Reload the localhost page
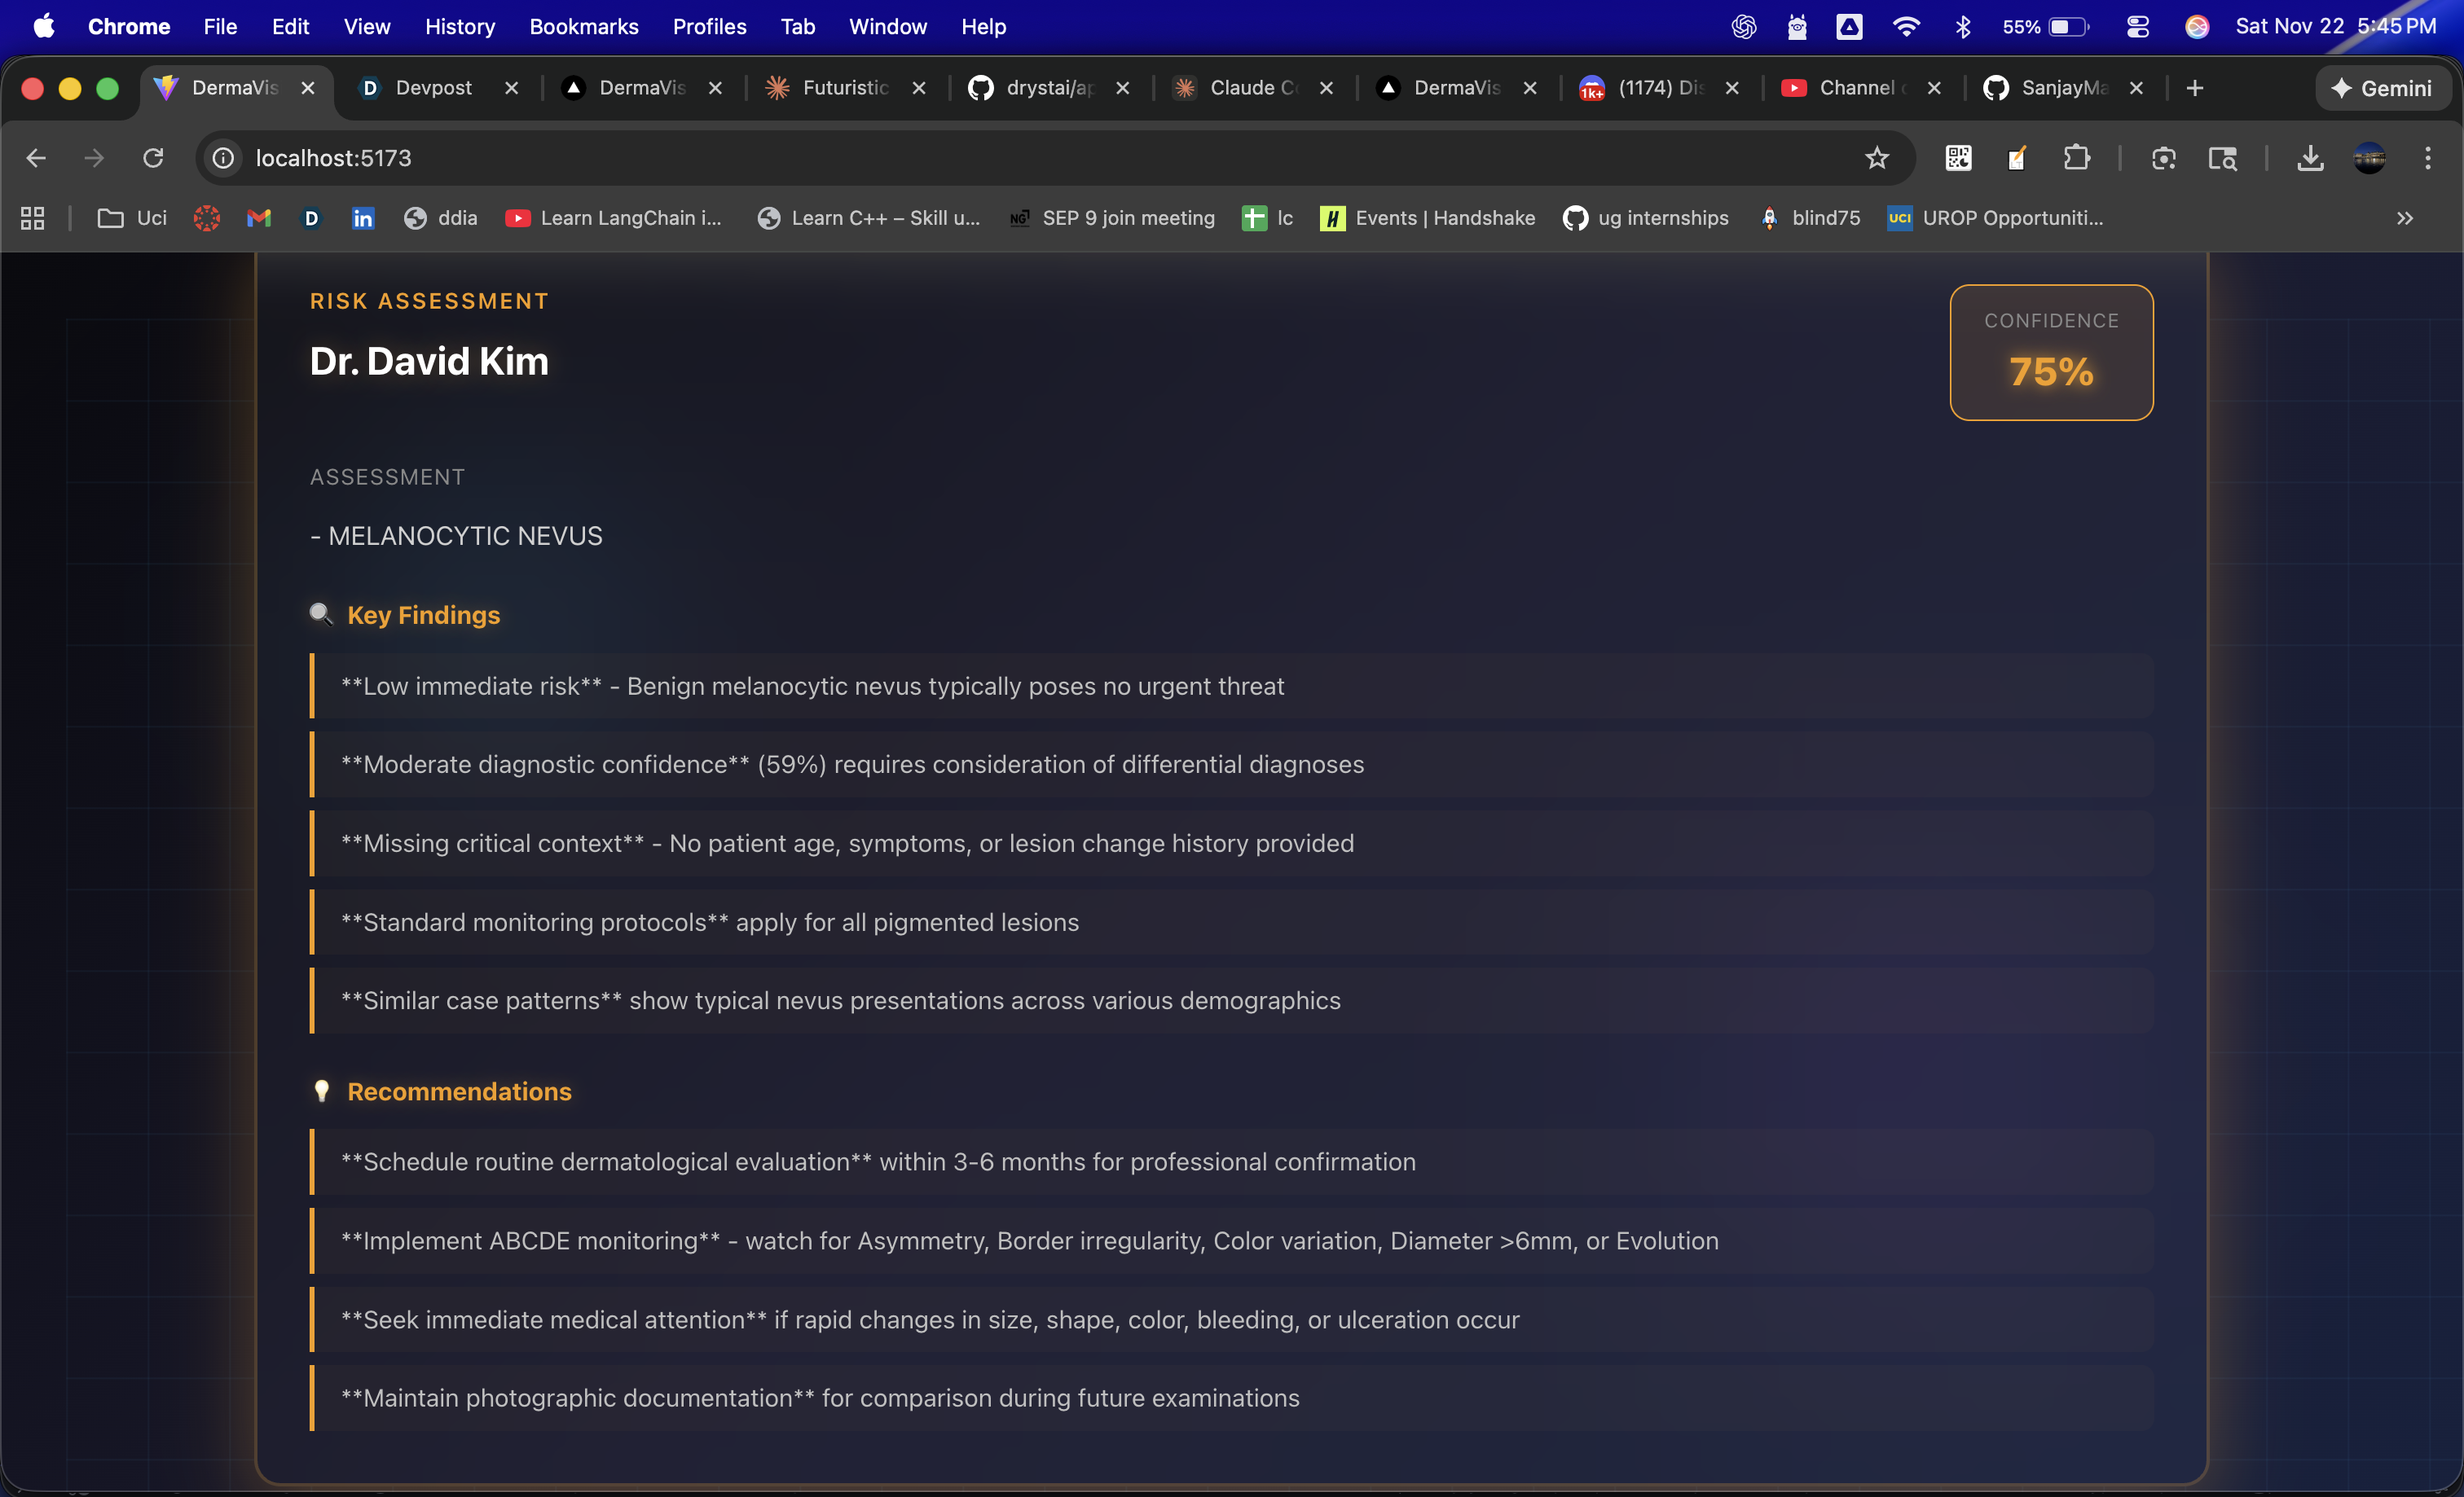 [153, 158]
